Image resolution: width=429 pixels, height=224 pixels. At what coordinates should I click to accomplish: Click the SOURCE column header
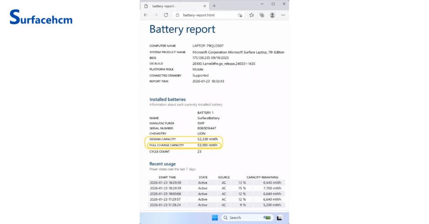(224, 177)
